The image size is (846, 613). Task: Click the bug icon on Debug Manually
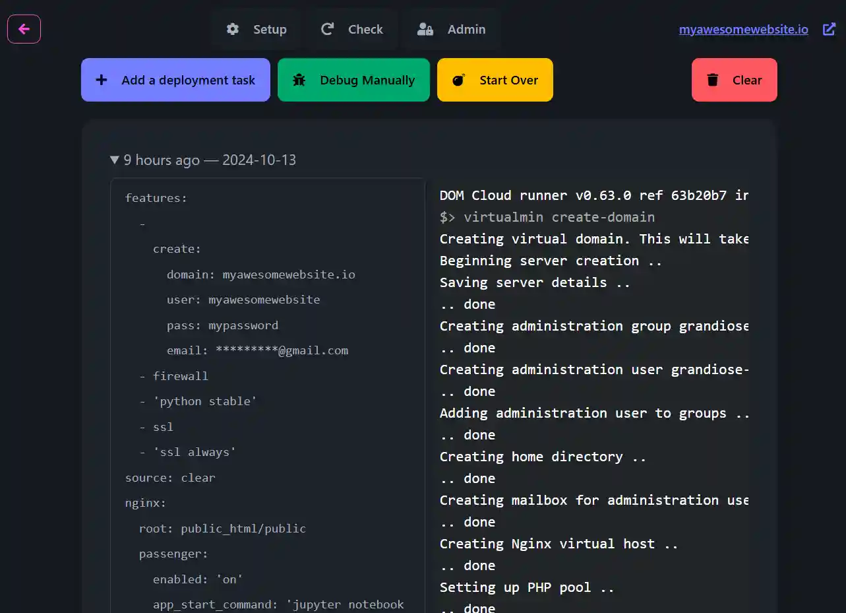click(x=299, y=80)
